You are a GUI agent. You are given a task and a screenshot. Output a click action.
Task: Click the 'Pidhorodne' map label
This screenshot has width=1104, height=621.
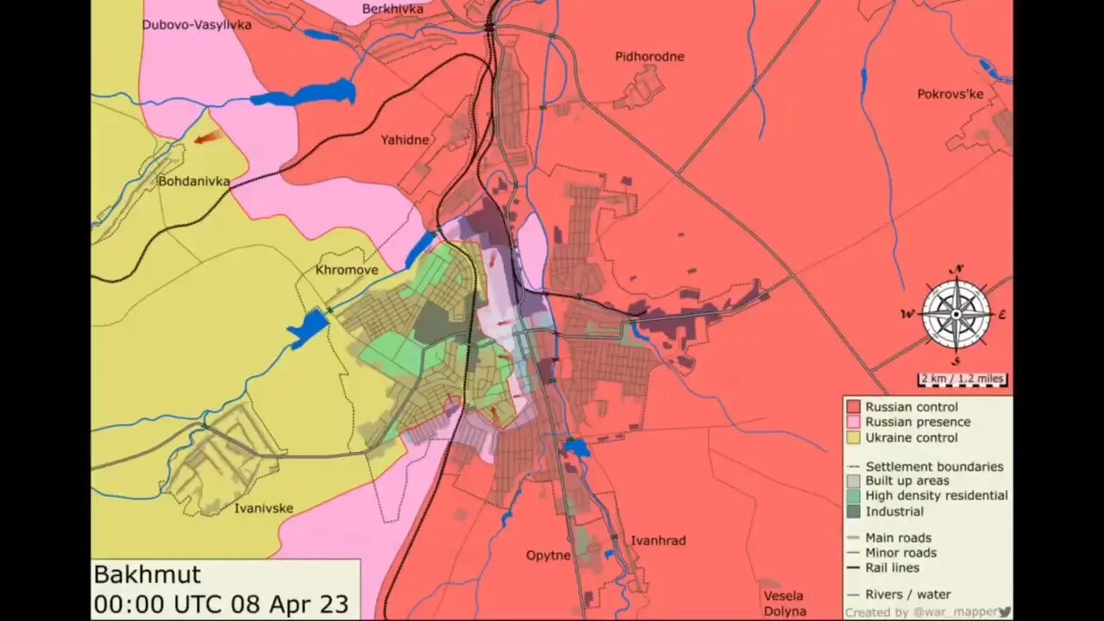[x=649, y=57]
